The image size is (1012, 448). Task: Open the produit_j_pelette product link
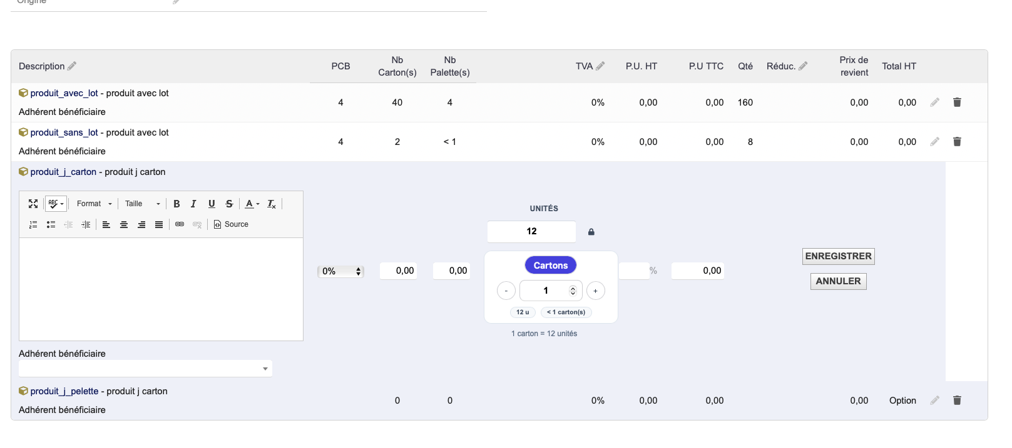64,391
